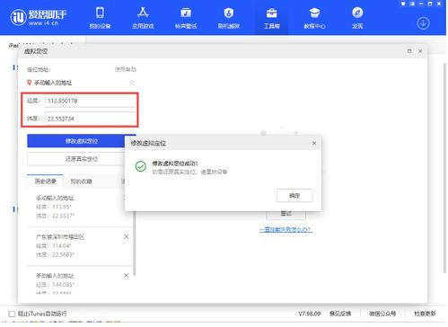The image size is (448, 327).
Task: Click 确定 in the success dialog
Action: pyautogui.click(x=294, y=196)
